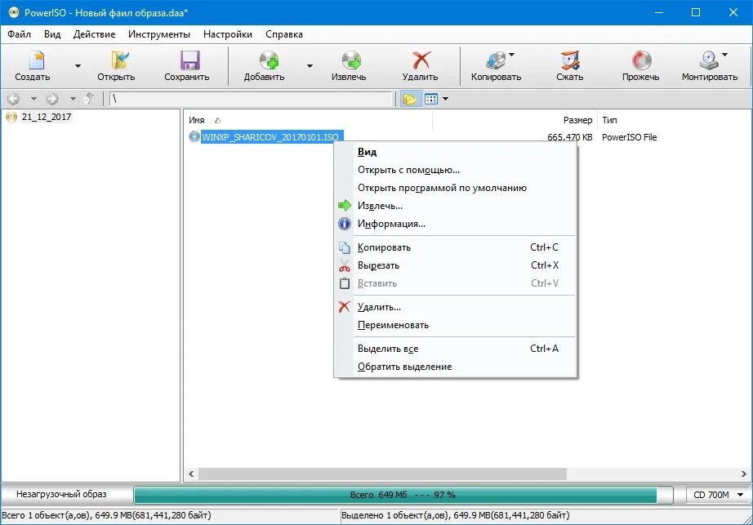This screenshot has height=525, width=753.
Task: Click the Forward navigation arrow icon
Action: (52, 99)
